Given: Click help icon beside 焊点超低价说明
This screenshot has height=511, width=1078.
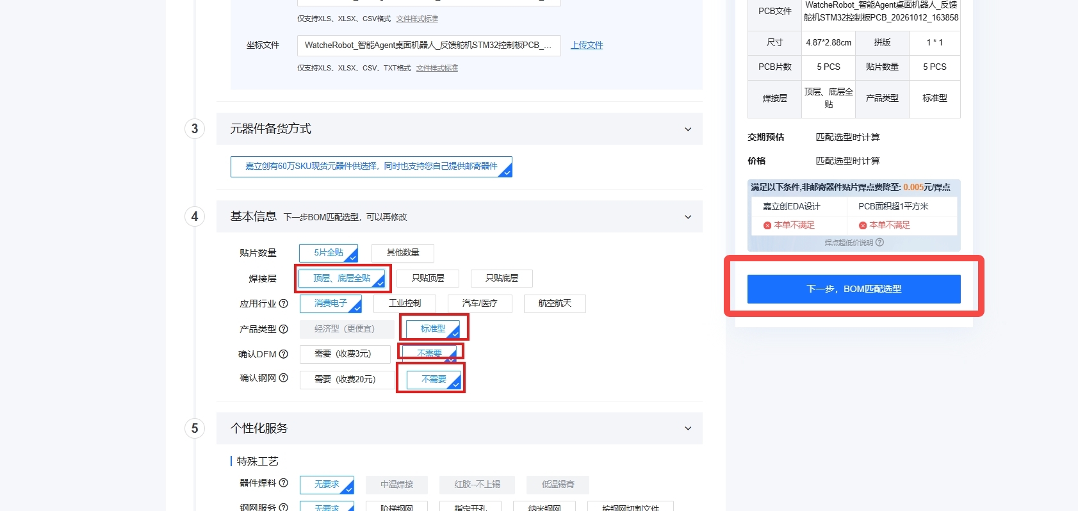Looking at the screenshot, I should 879,243.
